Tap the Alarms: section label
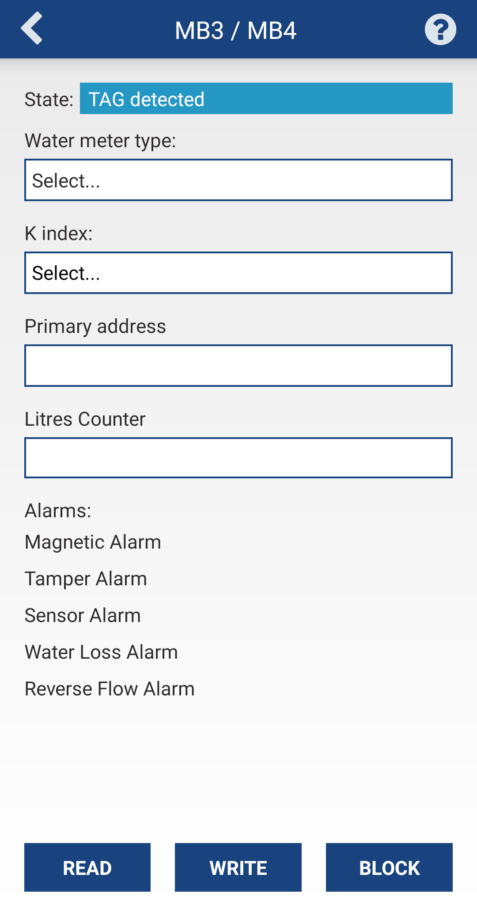The height and width of the screenshot is (916, 477). (x=58, y=511)
